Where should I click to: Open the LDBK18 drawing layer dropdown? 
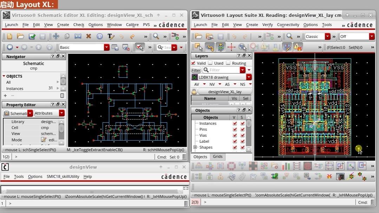click(x=249, y=77)
